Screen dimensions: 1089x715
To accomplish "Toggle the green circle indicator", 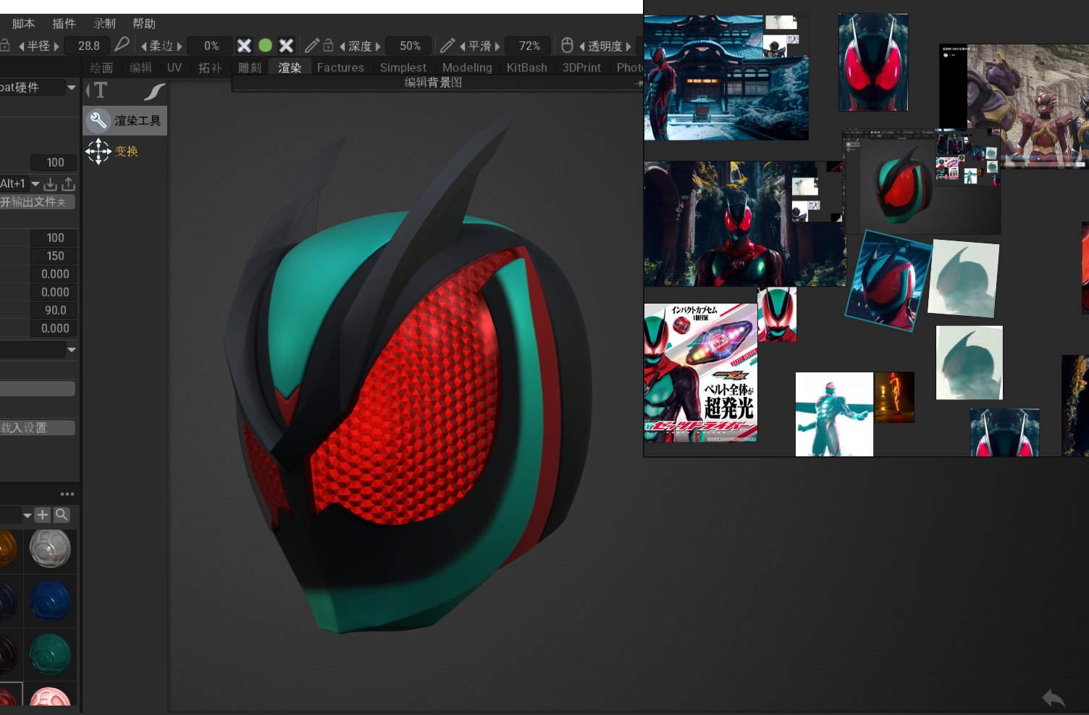I will (265, 46).
